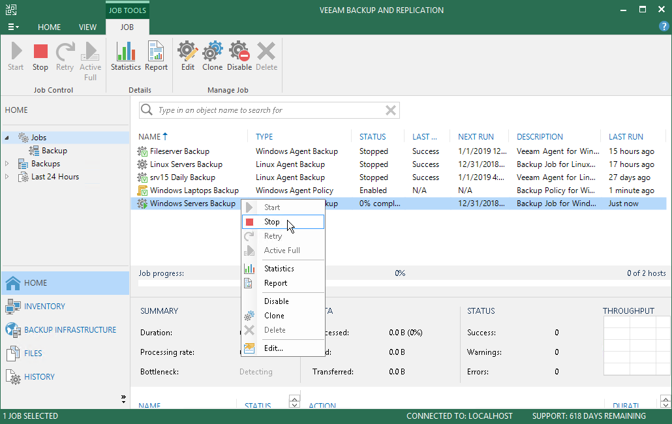Click the srv15 Daily Backup job icon
The image size is (672, 424).
(142, 177)
